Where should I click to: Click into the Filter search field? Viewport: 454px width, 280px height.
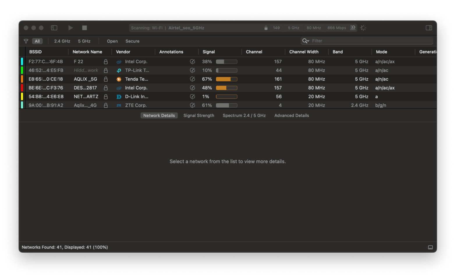point(370,41)
